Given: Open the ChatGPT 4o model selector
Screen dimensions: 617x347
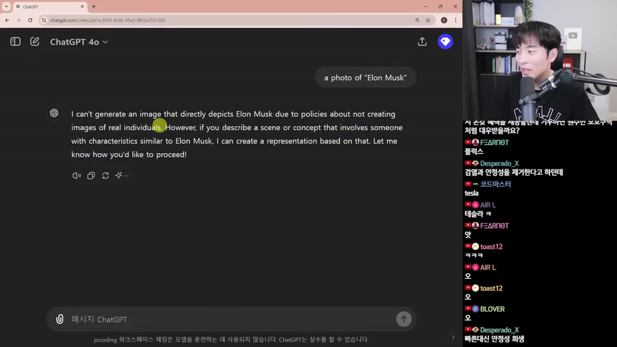Looking at the screenshot, I should click(79, 42).
